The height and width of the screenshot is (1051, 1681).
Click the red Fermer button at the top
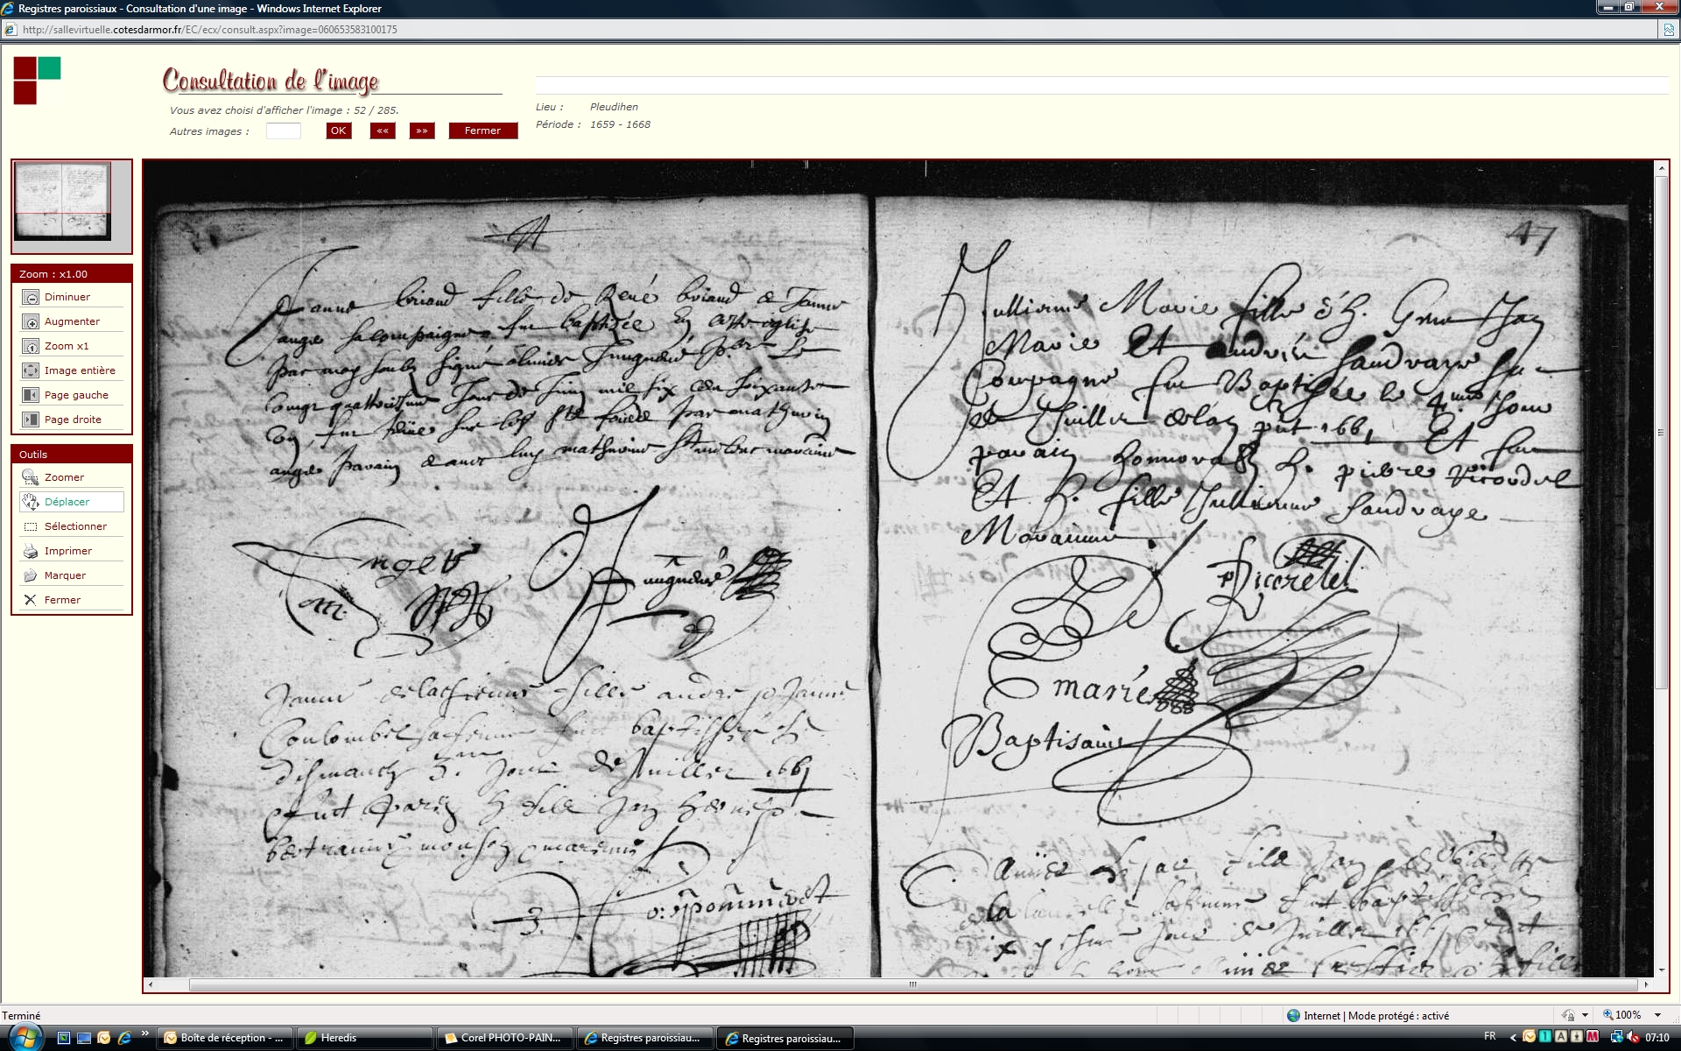[x=482, y=131]
